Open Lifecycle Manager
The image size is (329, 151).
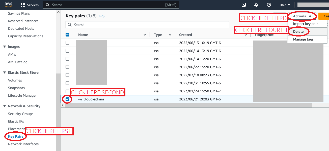pyautogui.click(x=22, y=95)
